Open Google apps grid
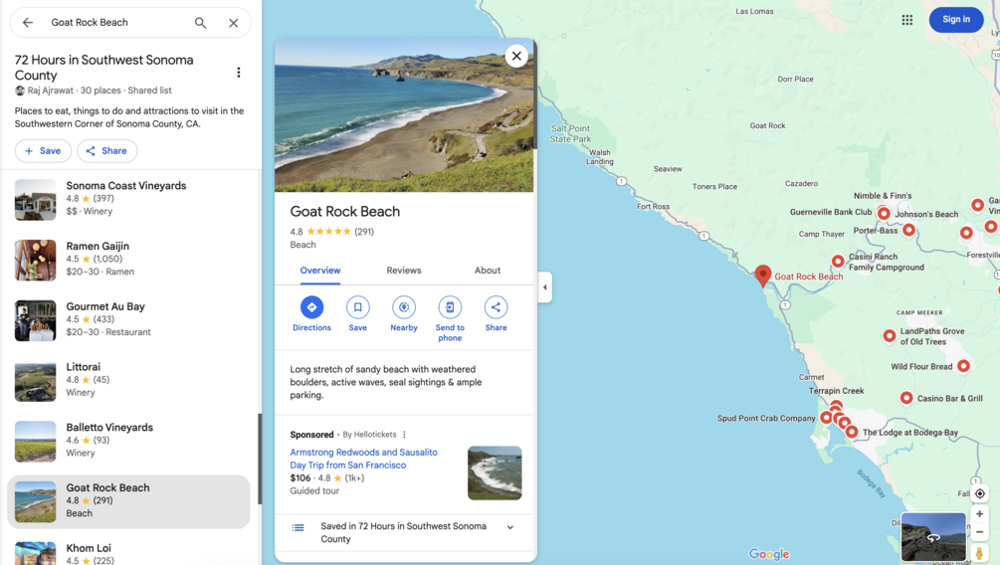1000x565 pixels. click(x=906, y=20)
